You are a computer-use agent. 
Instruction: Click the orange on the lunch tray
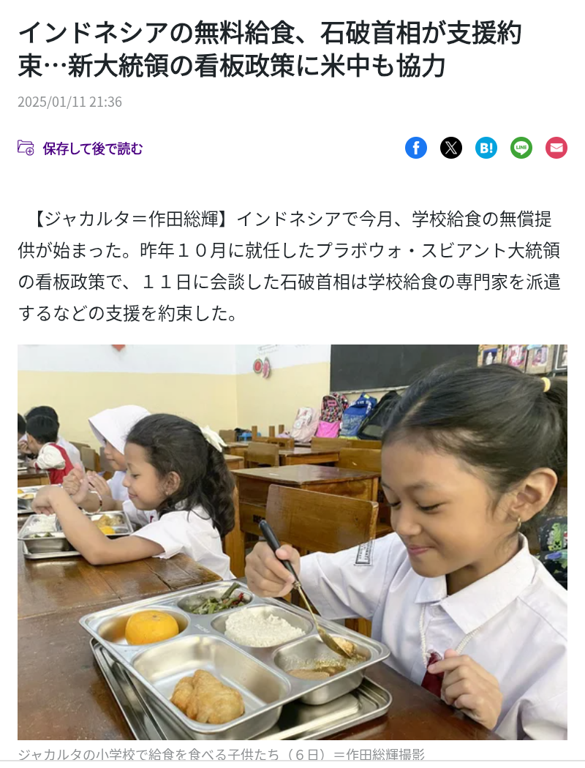tap(152, 628)
